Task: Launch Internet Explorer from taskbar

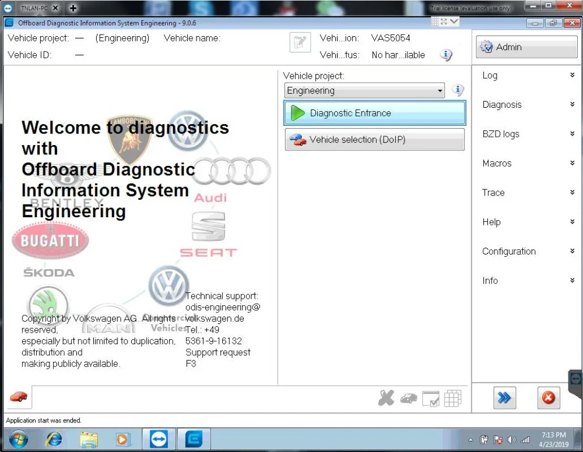Action: point(54,439)
